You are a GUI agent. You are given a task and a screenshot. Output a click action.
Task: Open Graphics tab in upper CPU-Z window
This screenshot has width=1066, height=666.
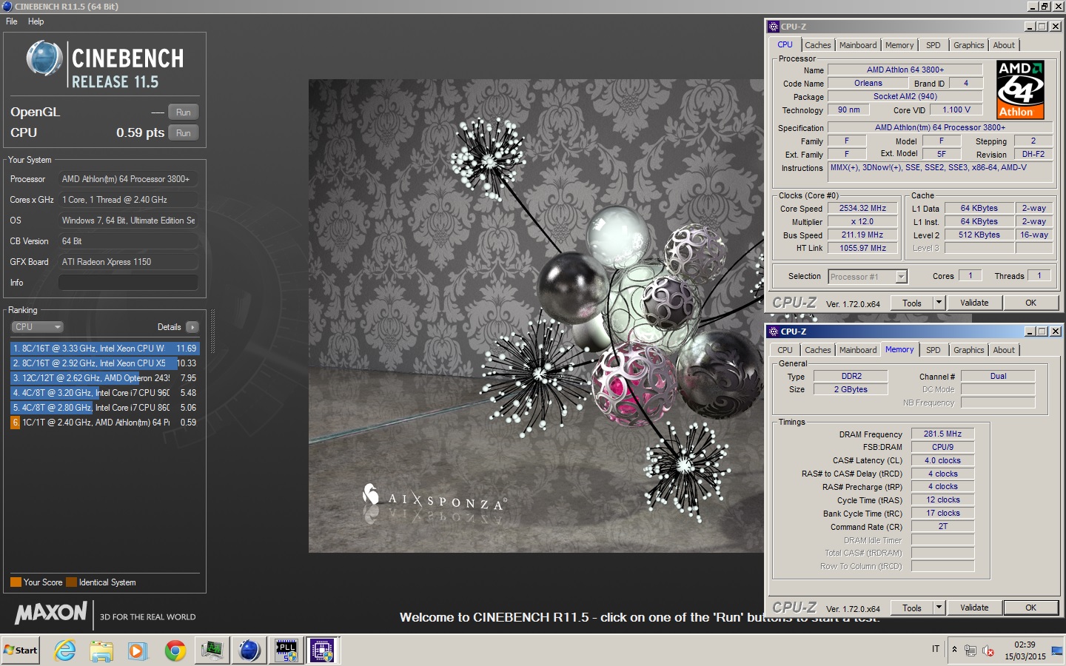tap(968, 45)
